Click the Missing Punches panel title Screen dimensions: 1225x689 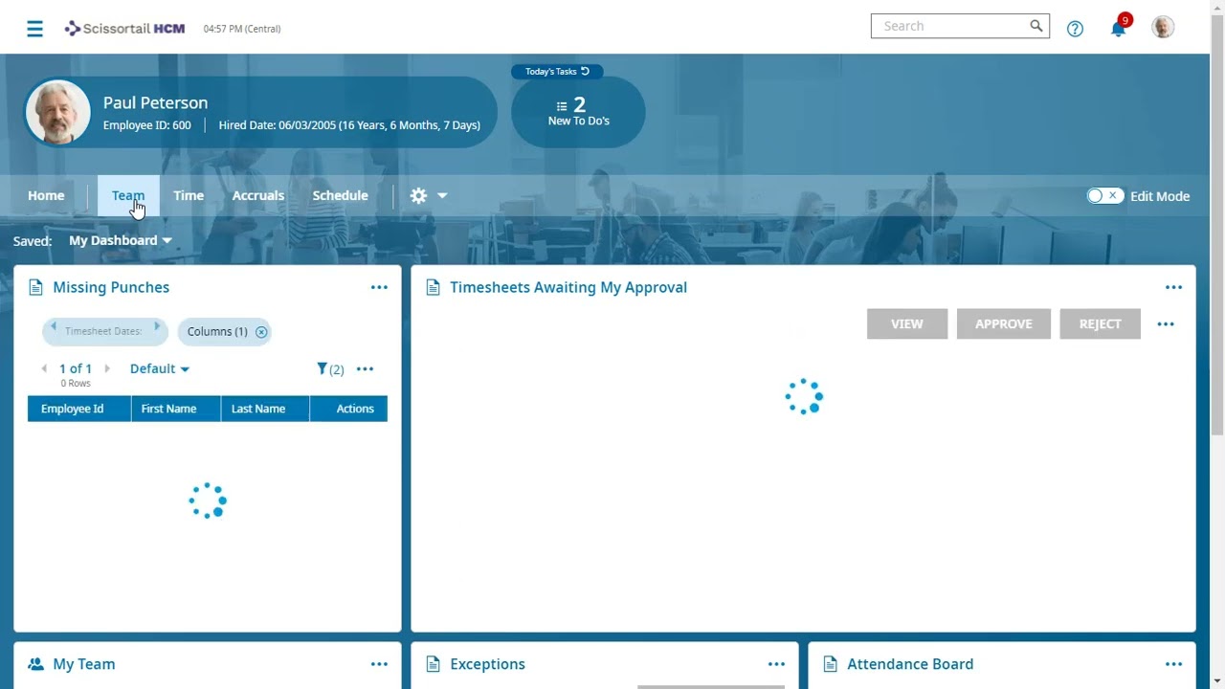click(x=111, y=287)
